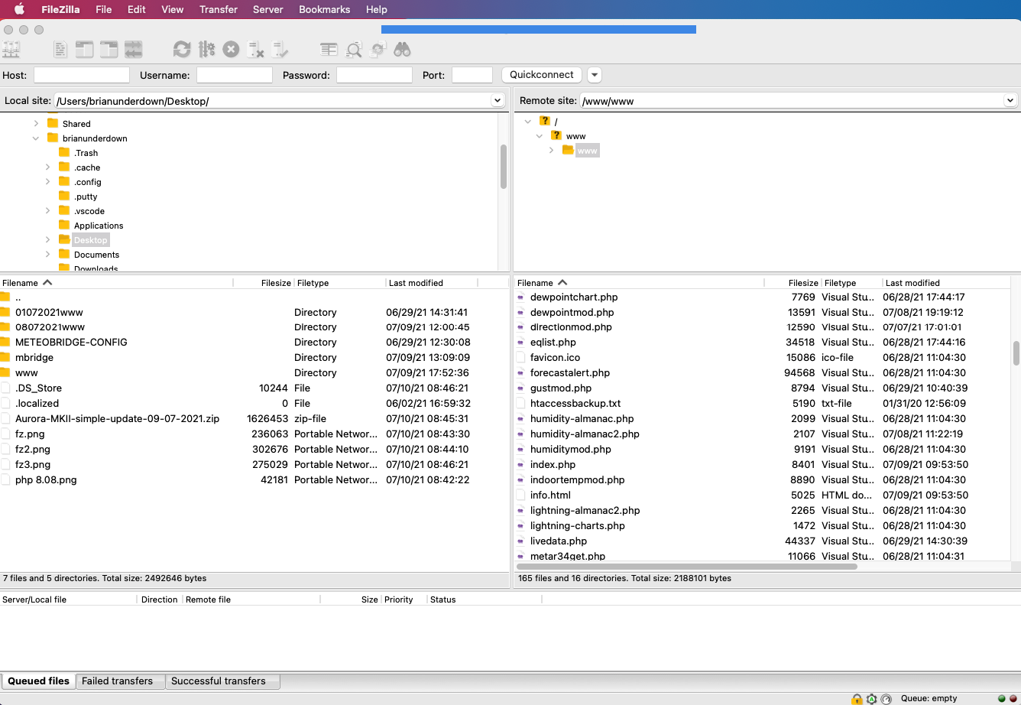
Task: Expand the Shared folder in local tree
Action: (x=36, y=124)
